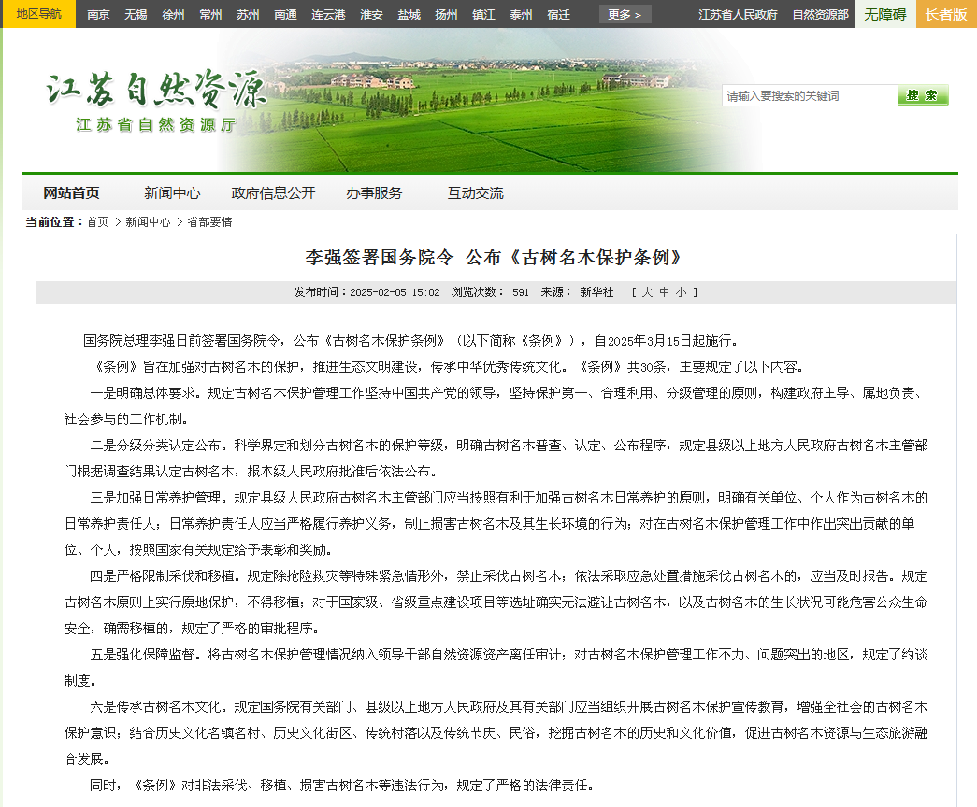Go to the 宿迁 city site
The width and height of the screenshot is (977, 807).
coord(558,14)
